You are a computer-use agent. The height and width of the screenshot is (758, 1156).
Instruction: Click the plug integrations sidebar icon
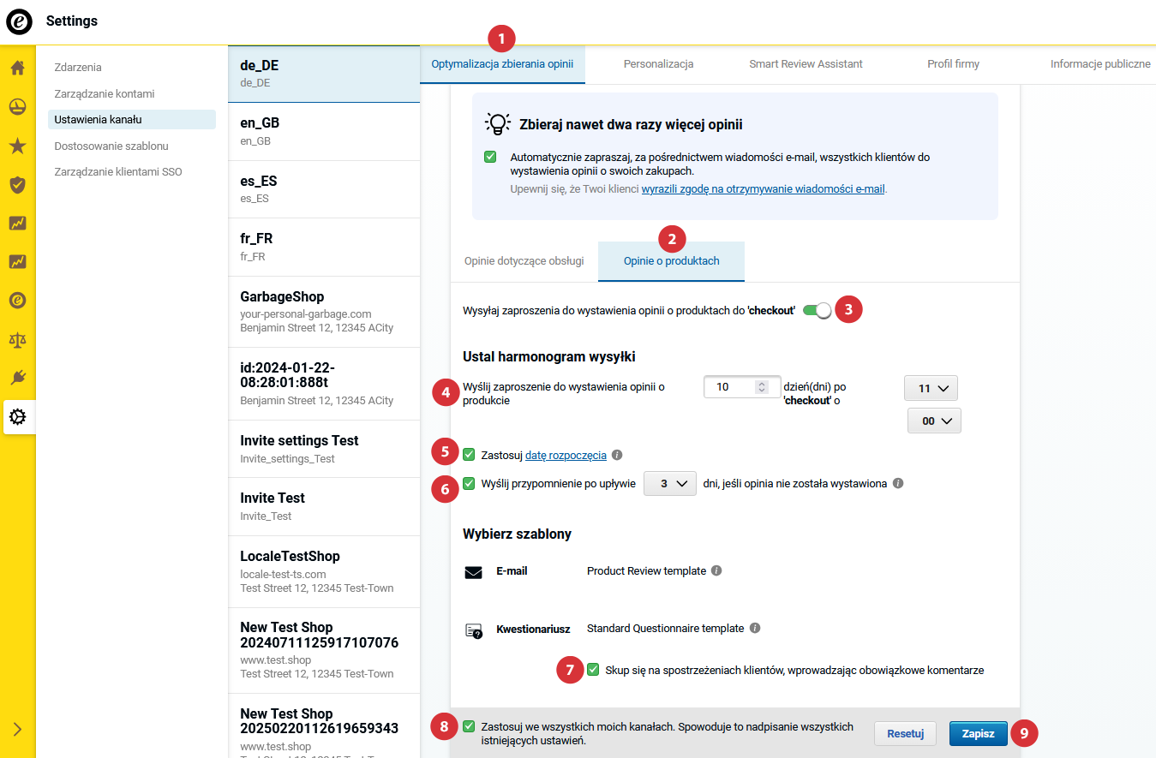[17, 378]
